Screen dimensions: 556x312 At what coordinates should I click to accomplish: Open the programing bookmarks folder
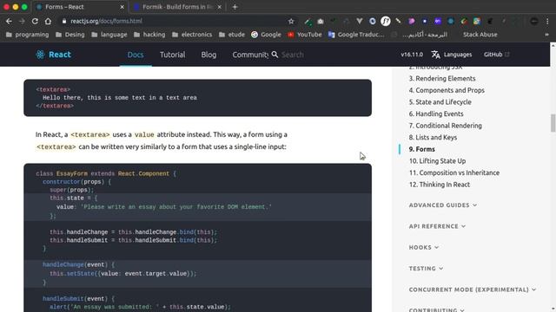click(x=27, y=35)
